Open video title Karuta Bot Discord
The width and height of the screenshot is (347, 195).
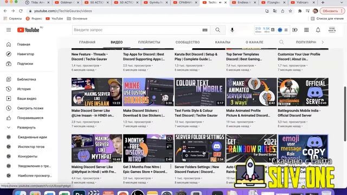[x=196, y=56]
